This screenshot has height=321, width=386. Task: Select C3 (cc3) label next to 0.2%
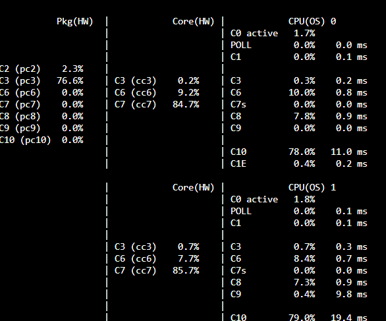[136, 80]
